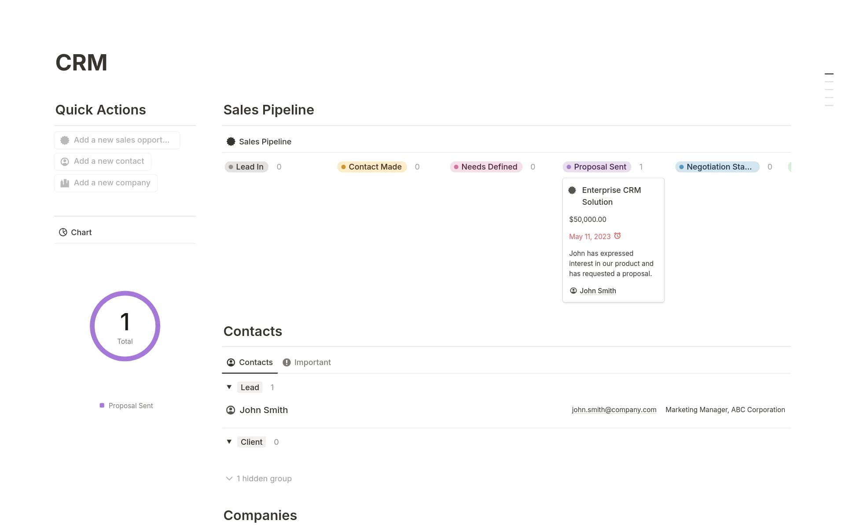The width and height of the screenshot is (845, 528).
Task: Collapse the Lead group in Contacts
Action: pyautogui.click(x=229, y=387)
